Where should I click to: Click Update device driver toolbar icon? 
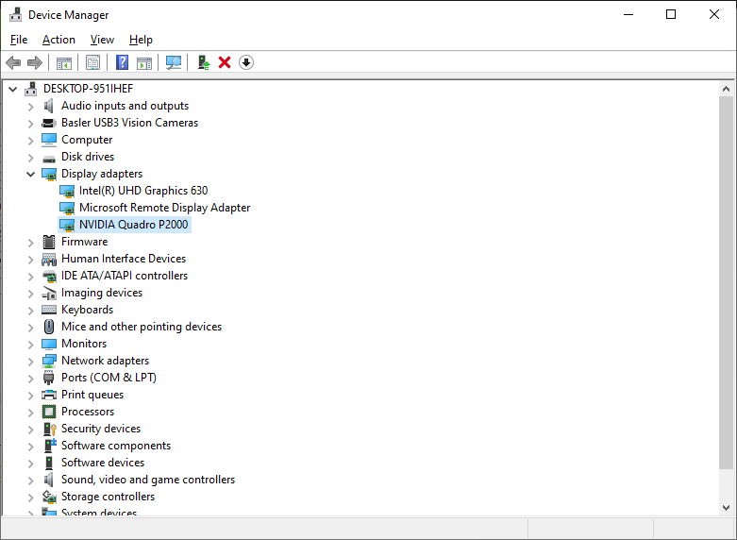pos(203,62)
